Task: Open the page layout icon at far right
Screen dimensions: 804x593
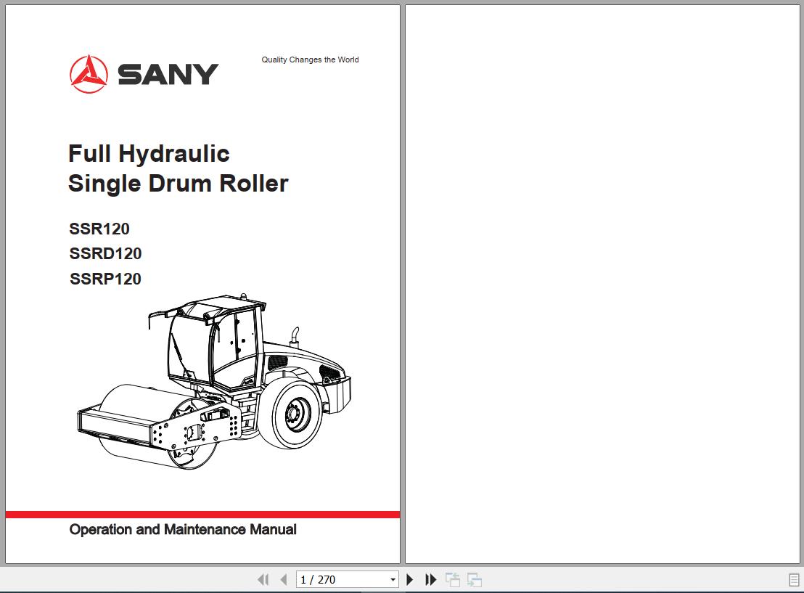Action: 794,580
